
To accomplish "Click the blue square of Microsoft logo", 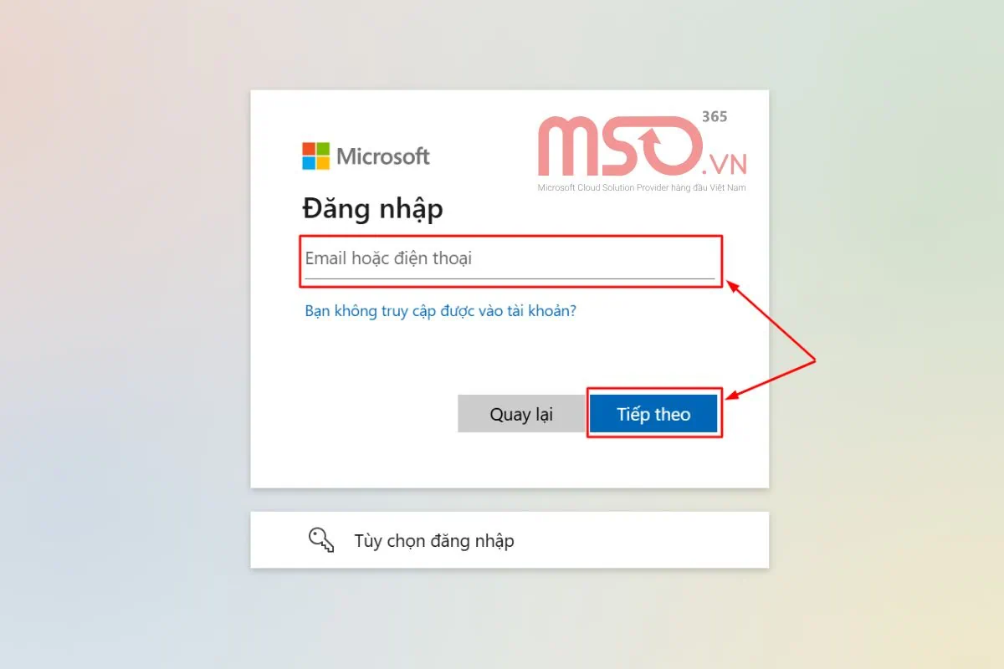I will (x=309, y=163).
